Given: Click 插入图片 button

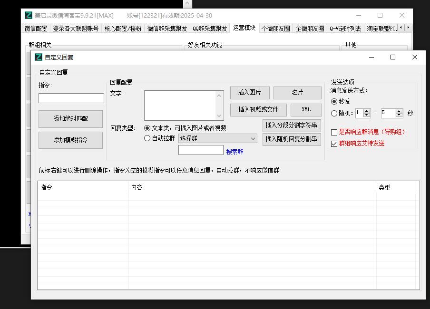Looking at the screenshot, I should [250, 93].
